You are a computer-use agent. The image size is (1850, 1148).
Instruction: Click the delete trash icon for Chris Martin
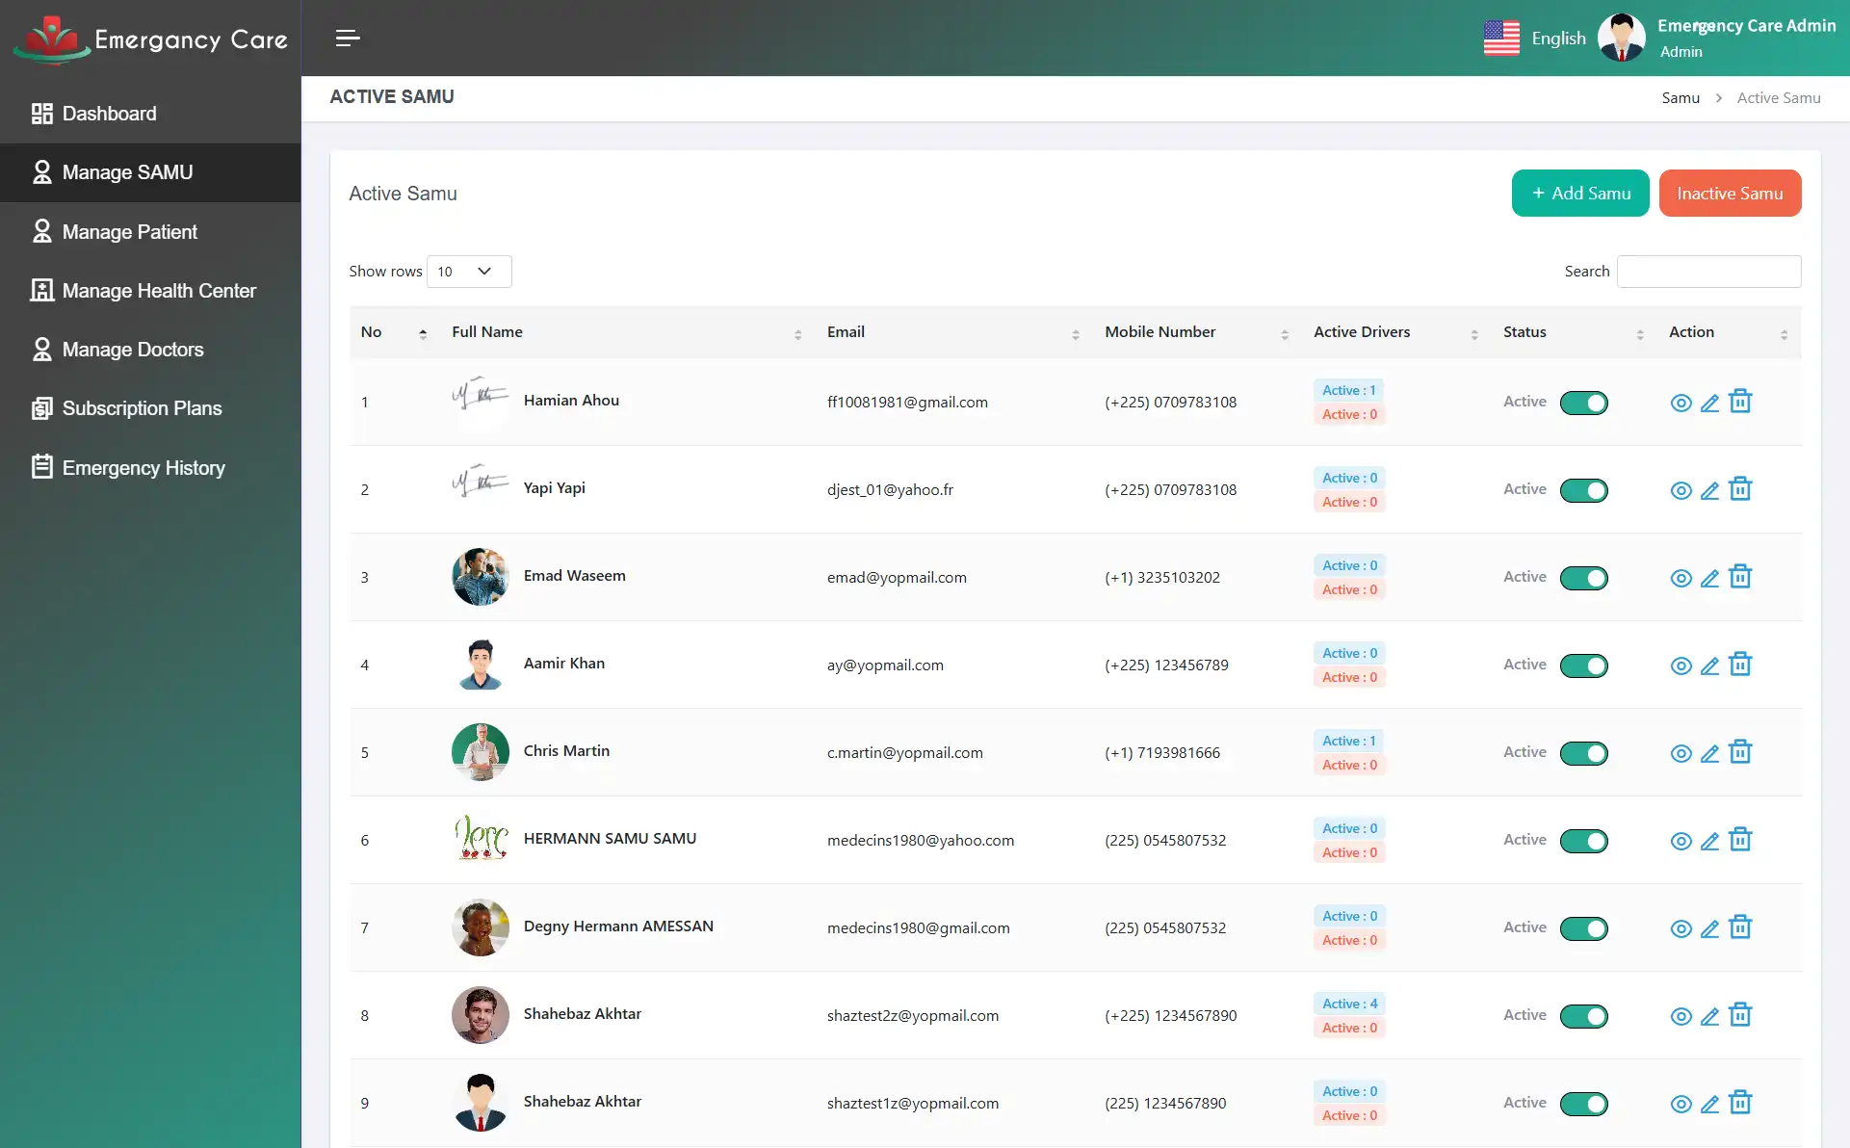1740,752
